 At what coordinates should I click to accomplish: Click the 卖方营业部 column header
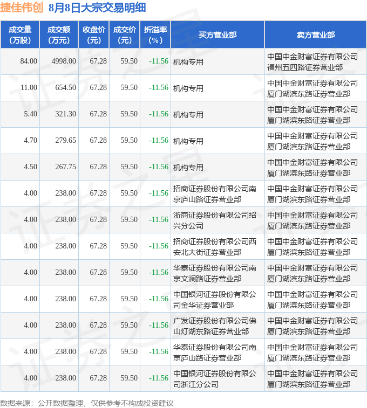(x=315, y=35)
